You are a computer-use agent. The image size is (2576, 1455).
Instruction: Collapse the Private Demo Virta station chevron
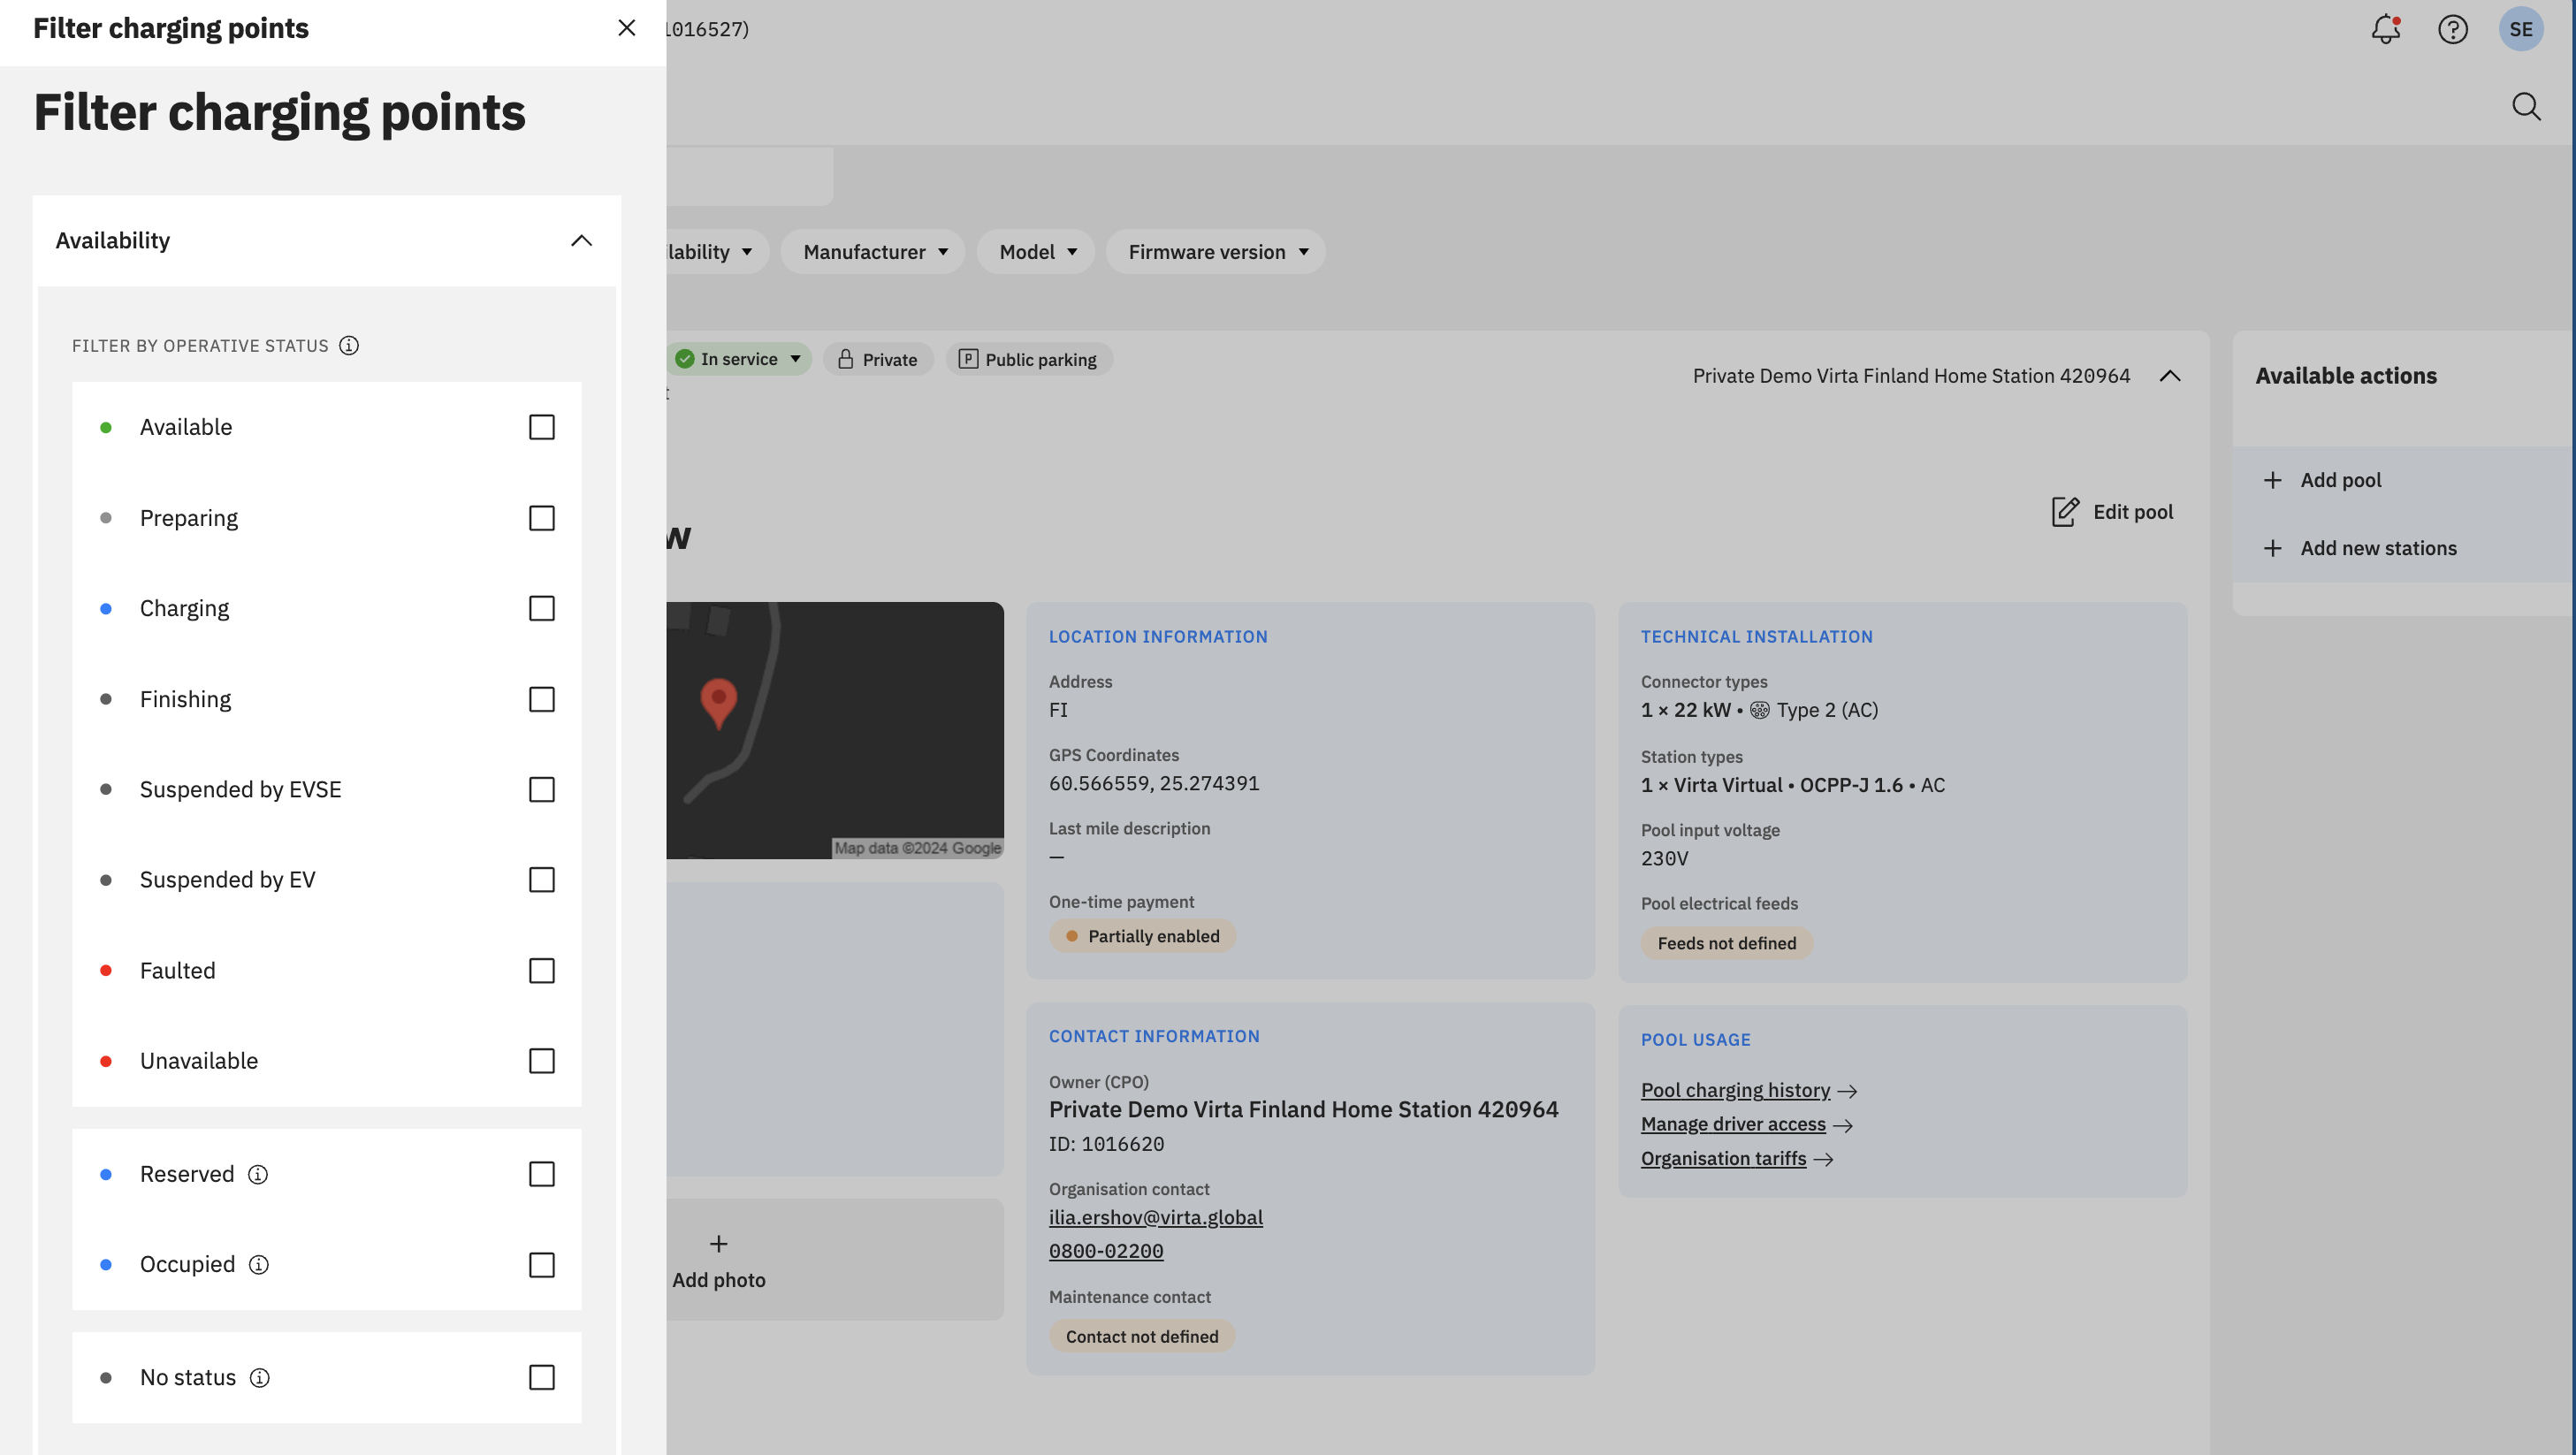(2169, 376)
